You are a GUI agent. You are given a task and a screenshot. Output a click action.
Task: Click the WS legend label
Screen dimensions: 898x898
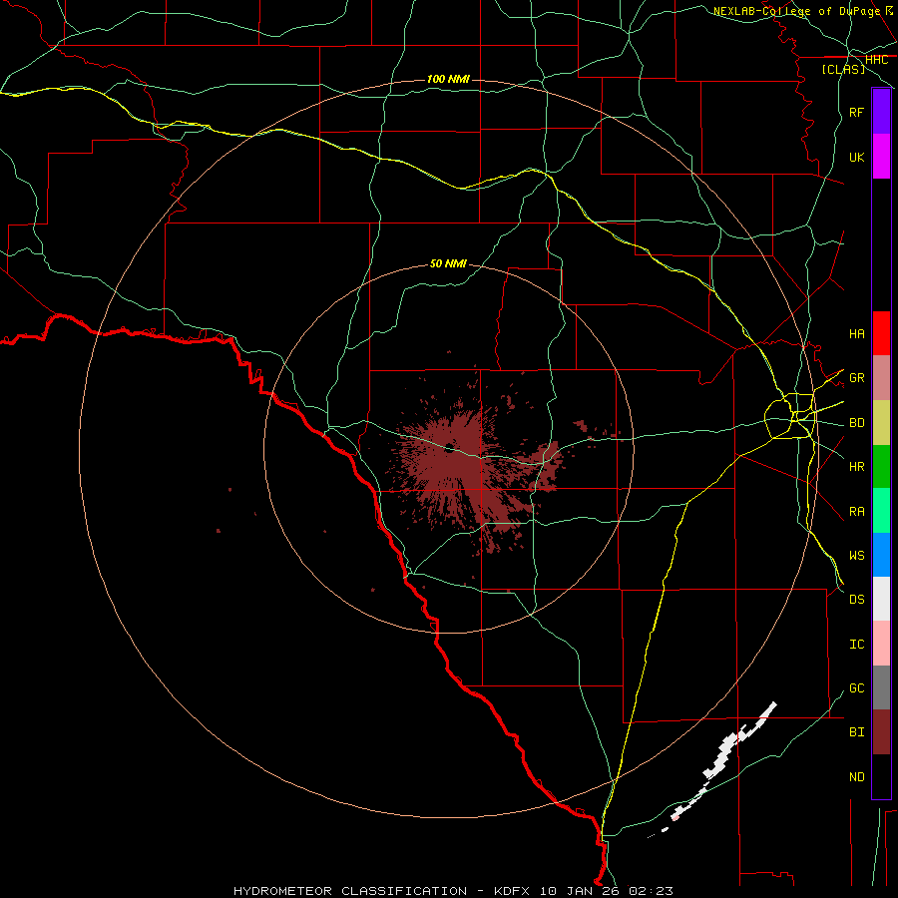click(856, 555)
